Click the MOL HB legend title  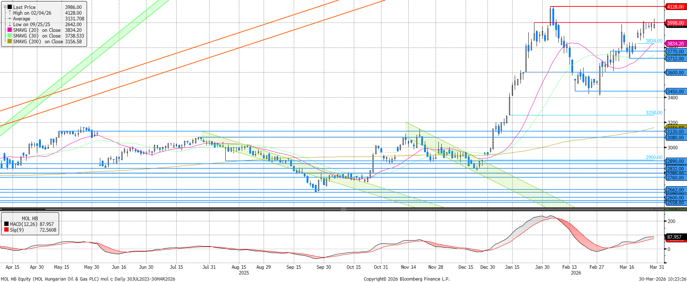coord(30,218)
